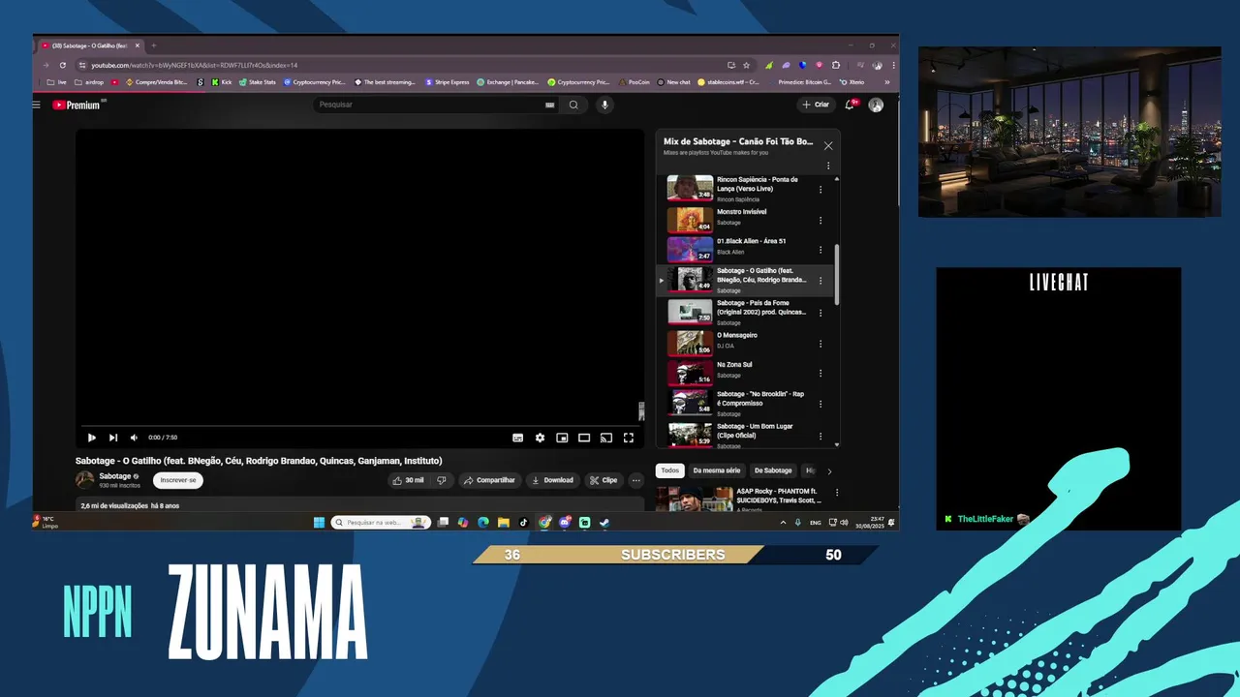The height and width of the screenshot is (697, 1240).
Task: Open A$AP Rocky - PHANTOM recommended video
Action: coord(738,500)
